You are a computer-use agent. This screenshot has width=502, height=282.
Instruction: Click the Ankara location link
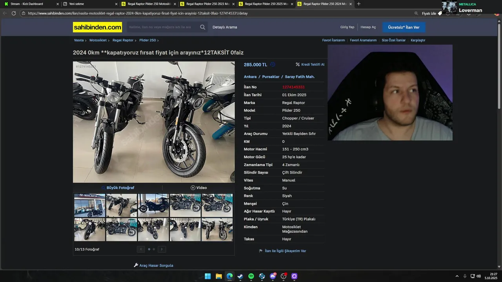[x=250, y=77]
